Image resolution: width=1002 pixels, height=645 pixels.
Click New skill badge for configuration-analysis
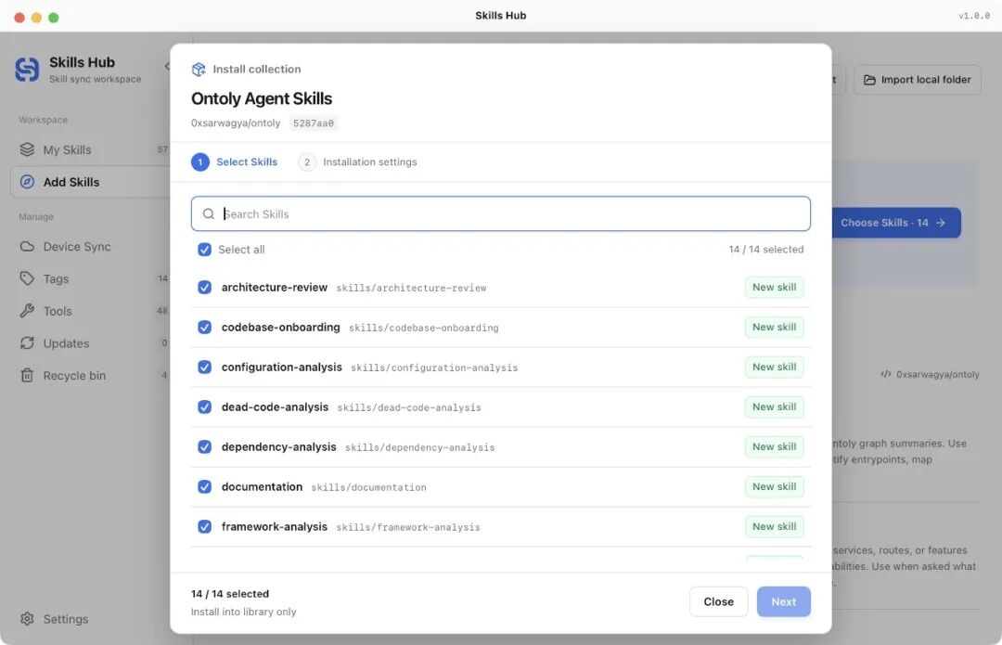coord(774,367)
